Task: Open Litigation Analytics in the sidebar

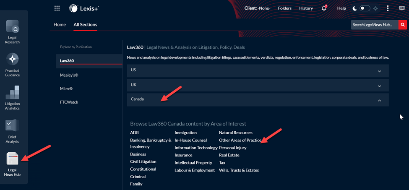Action: pyautogui.click(x=12, y=98)
